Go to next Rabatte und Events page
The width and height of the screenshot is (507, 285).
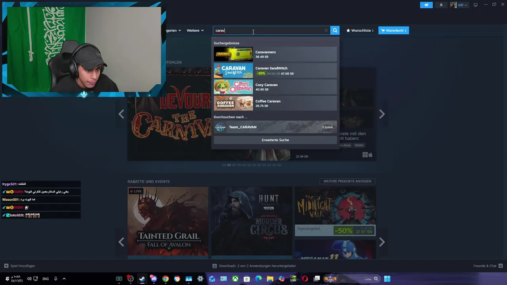382,242
